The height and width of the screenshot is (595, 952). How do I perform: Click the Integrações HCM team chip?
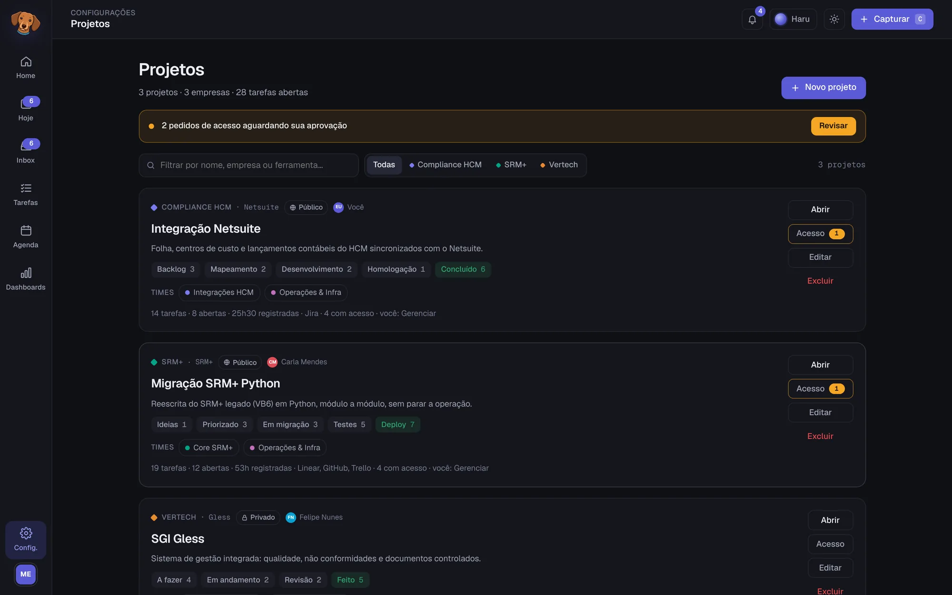(x=219, y=293)
